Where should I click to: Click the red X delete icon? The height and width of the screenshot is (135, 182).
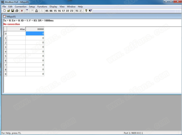click(x=22, y=11)
